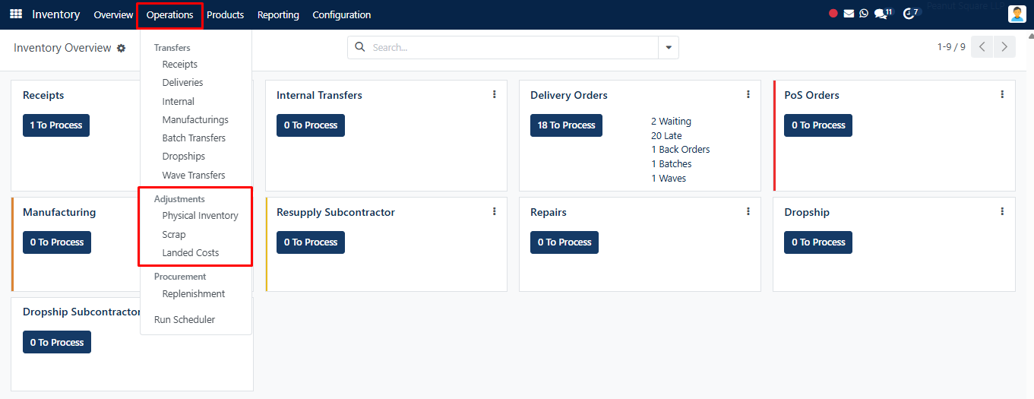Click 0 To Process on Dropship card
The width and height of the screenshot is (1034, 399).
pyautogui.click(x=818, y=242)
